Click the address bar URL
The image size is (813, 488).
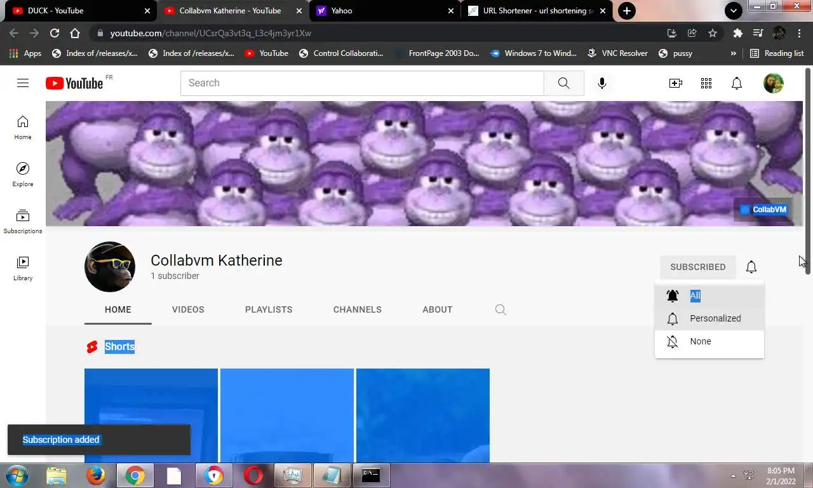click(210, 33)
